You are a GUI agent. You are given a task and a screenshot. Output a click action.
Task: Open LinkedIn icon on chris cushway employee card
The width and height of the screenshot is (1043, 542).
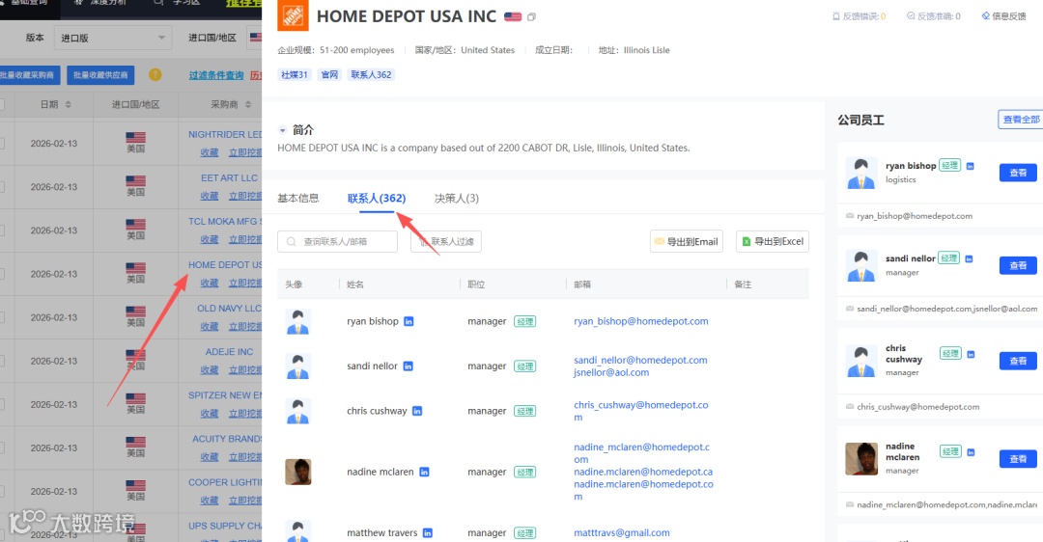pos(971,355)
